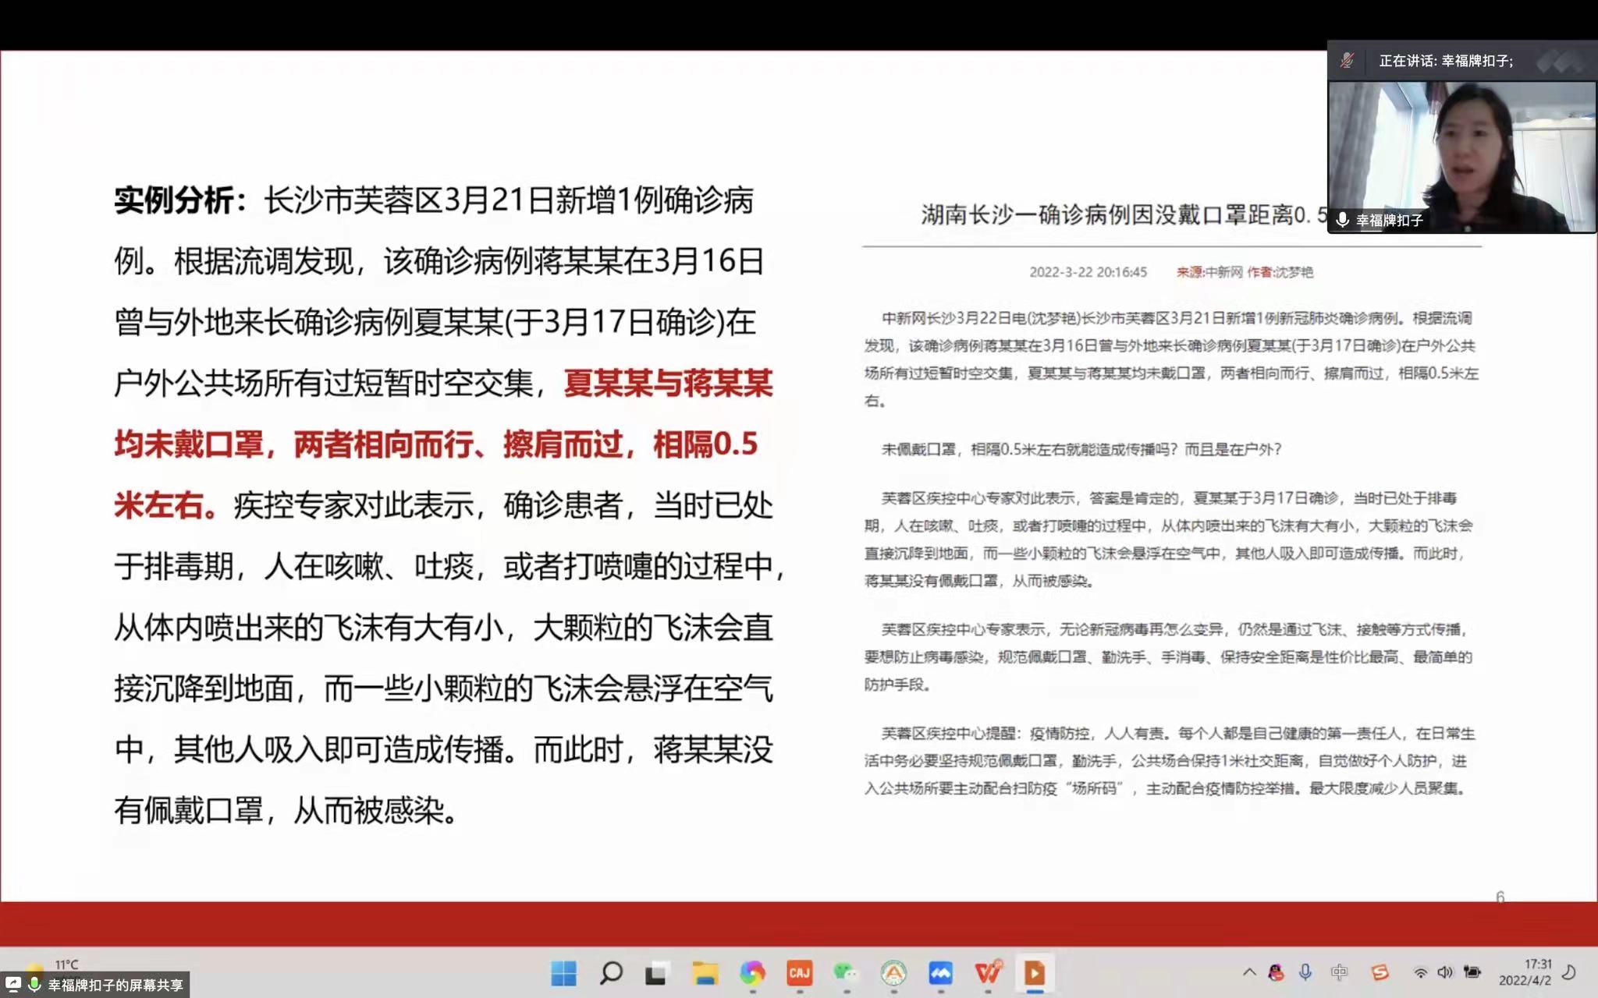Select the active orange presentation player icon
The height and width of the screenshot is (998, 1598).
(1035, 972)
